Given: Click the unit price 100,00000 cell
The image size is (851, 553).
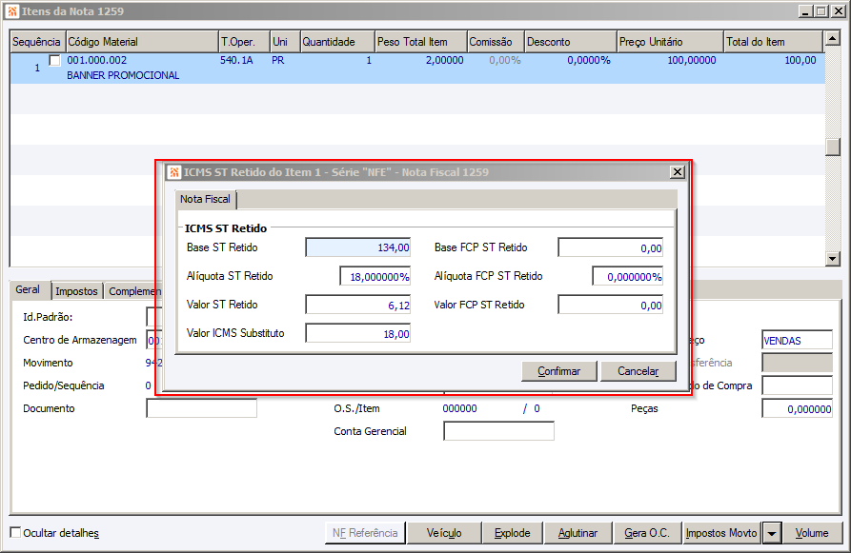Looking at the screenshot, I should click(x=692, y=60).
